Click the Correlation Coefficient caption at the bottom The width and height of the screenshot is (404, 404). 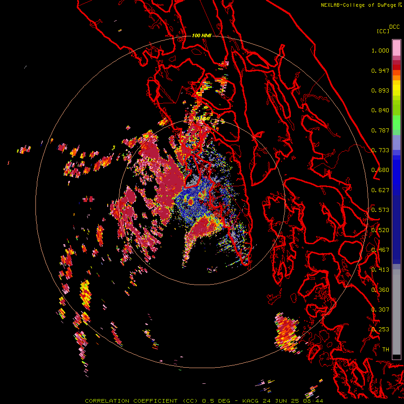204,401
